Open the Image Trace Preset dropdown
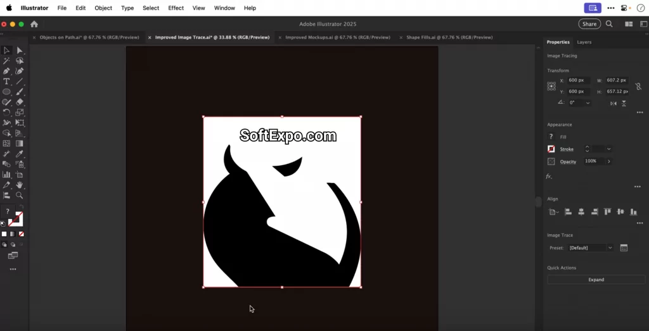The width and height of the screenshot is (649, 331). (591, 248)
